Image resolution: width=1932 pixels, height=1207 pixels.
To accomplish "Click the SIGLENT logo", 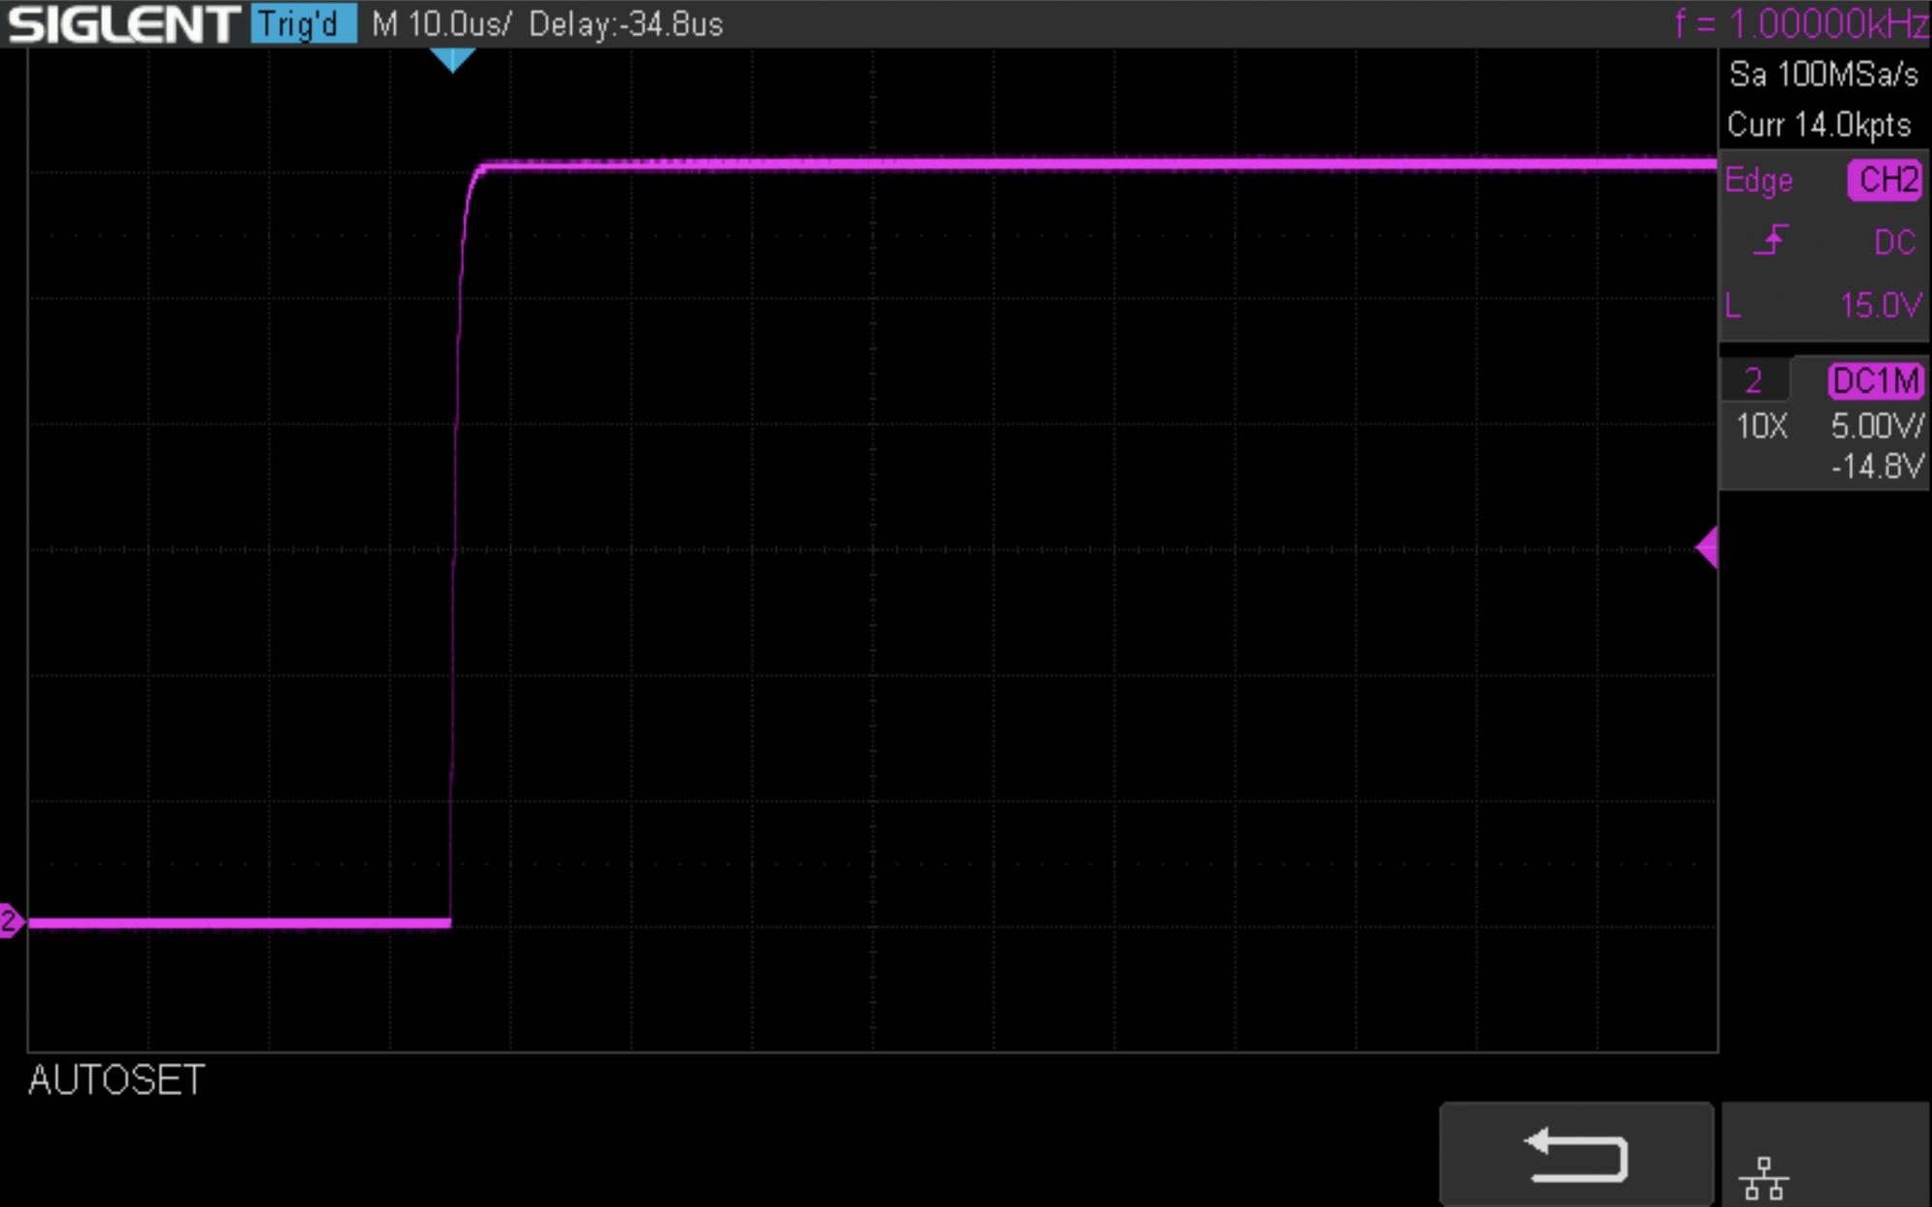I will click(123, 24).
